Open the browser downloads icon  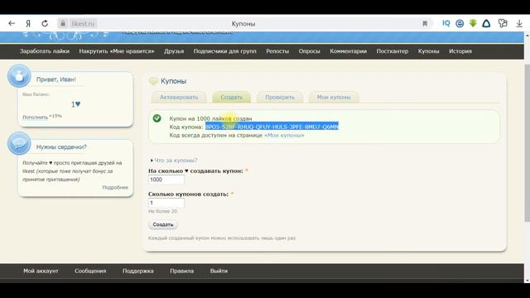tap(519, 24)
